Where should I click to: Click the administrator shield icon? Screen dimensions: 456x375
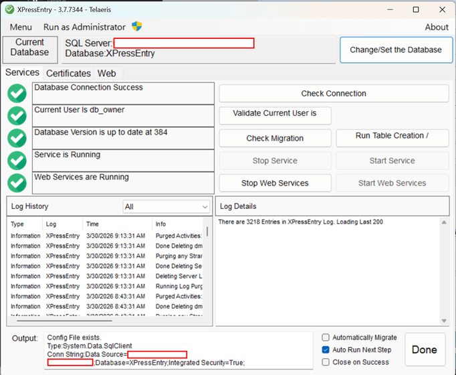pos(136,27)
